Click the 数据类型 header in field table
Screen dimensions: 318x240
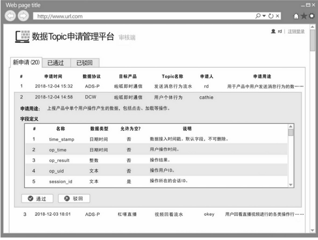(x=99, y=129)
